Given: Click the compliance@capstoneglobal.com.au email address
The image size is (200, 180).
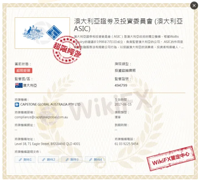Looking at the screenshot, I should pyautogui.click(x=41, y=117).
